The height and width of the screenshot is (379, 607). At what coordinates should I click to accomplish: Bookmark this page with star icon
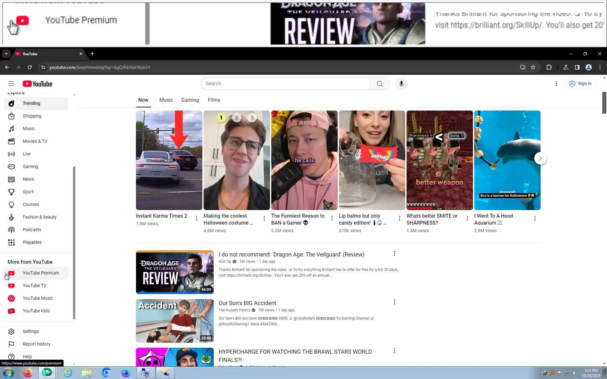[533, 67]
